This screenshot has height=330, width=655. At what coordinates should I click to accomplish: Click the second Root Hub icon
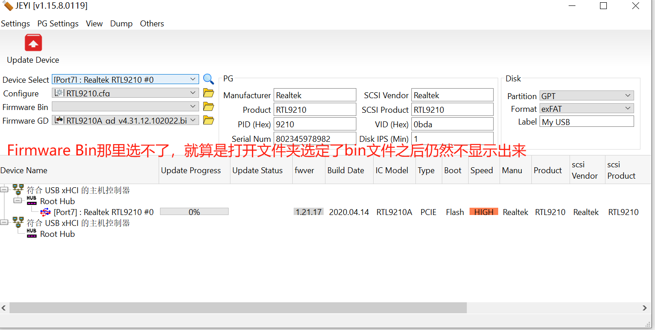coord(31,233)
